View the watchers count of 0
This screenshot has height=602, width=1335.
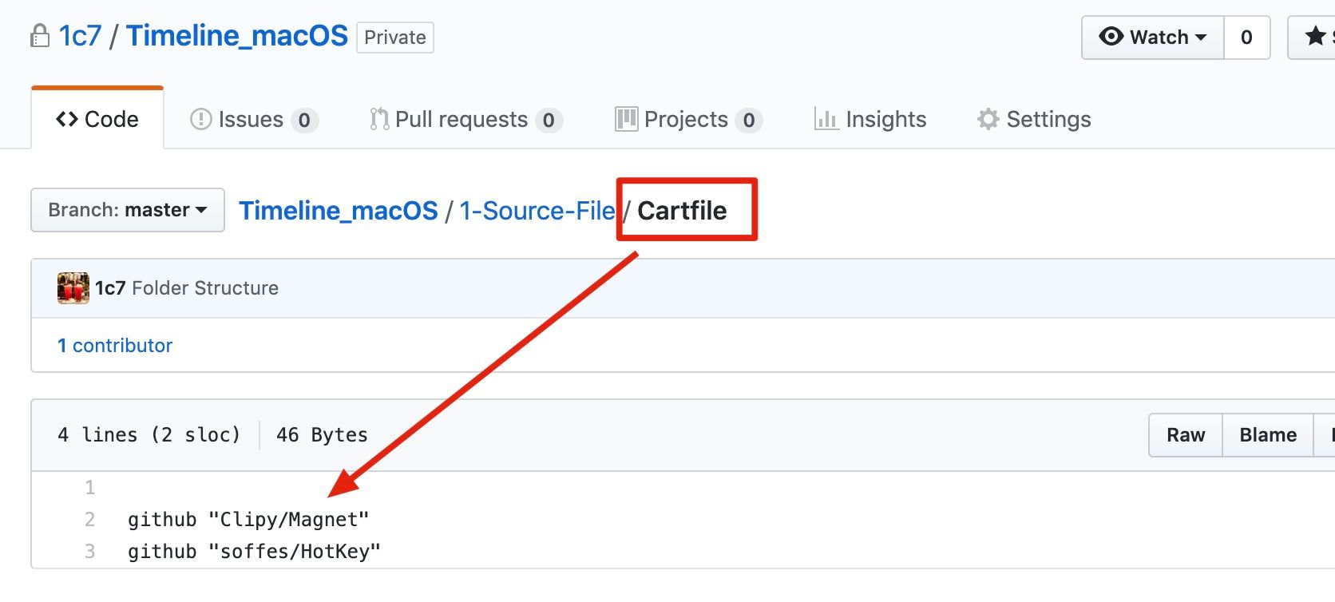[1246, 38]
